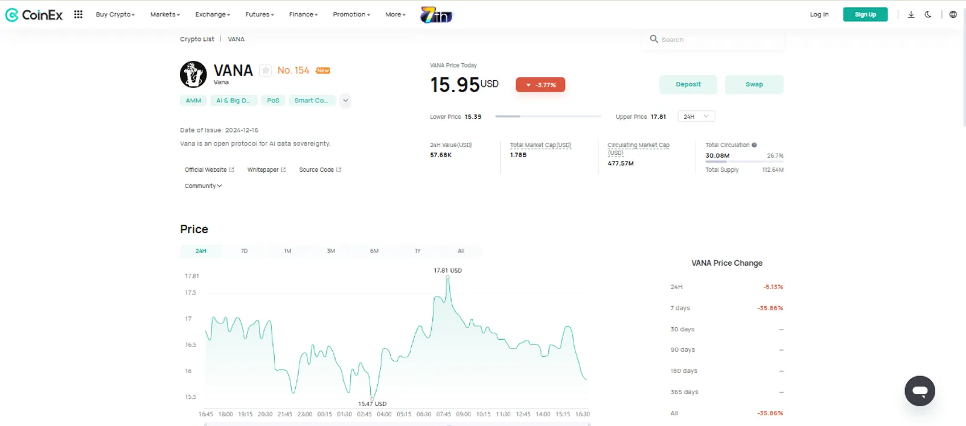Click the 7th anniversary banner icon
Image resolution: width=966 pixels, height=426 pixels.
pyautogui.click(x=437, y=14)
